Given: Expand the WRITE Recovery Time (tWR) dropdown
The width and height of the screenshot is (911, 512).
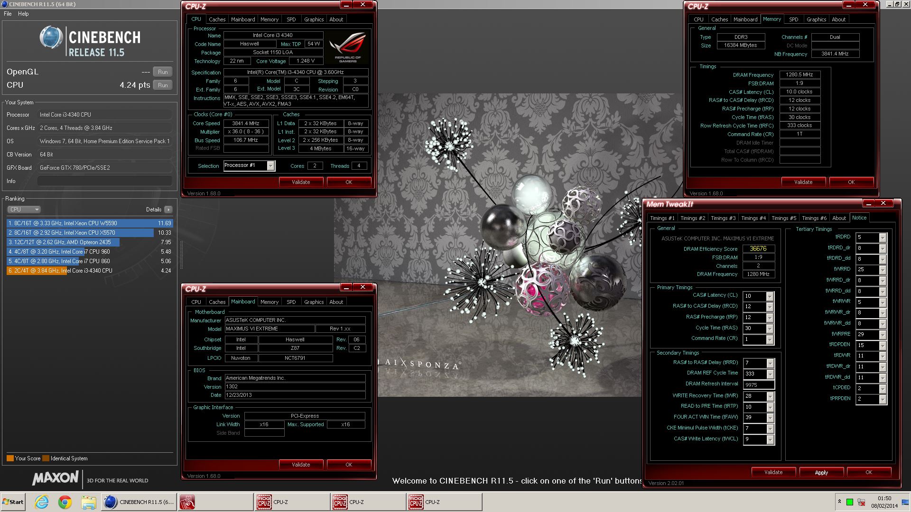Looking at the screenshot, I should click(x=770, y=396).
